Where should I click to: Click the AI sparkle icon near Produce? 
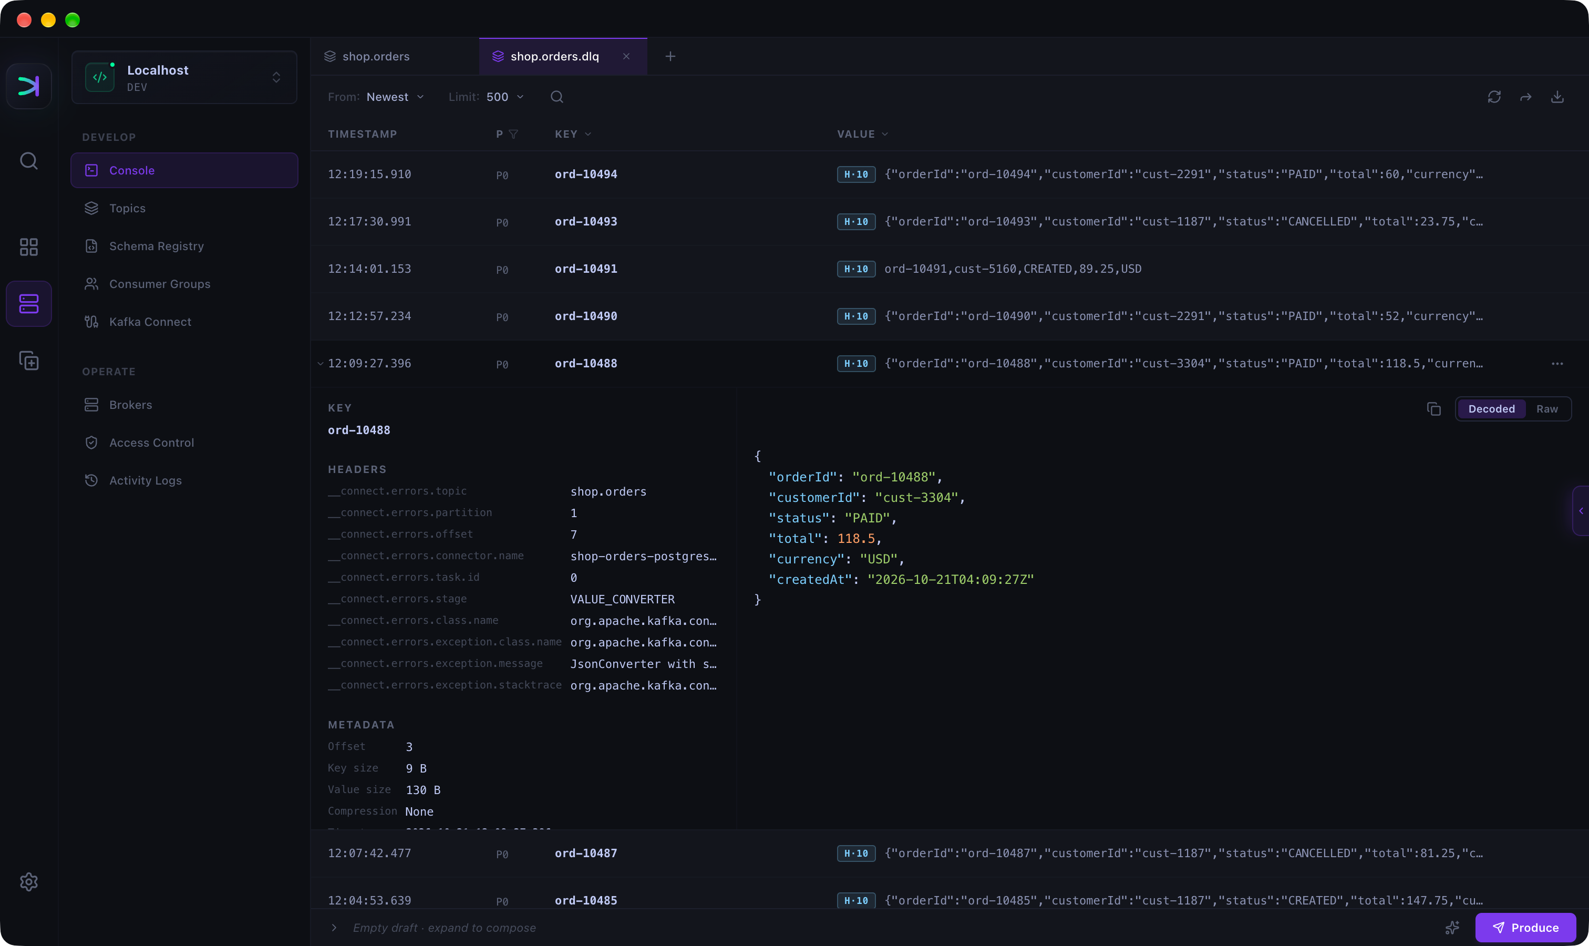coord(1452,928)
